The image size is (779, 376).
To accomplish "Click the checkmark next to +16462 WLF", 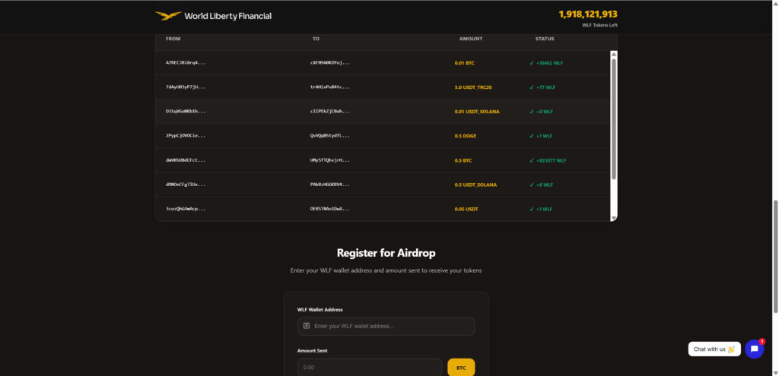I will [x=532, y=63].
